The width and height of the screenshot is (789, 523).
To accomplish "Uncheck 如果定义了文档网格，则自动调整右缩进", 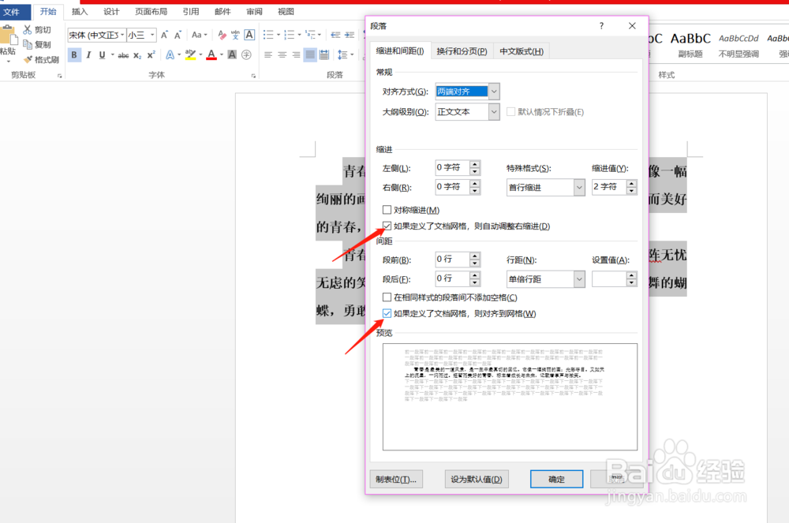I will (x=387, y=226).
